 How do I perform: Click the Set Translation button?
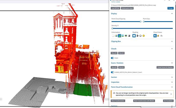pos(168,101)
